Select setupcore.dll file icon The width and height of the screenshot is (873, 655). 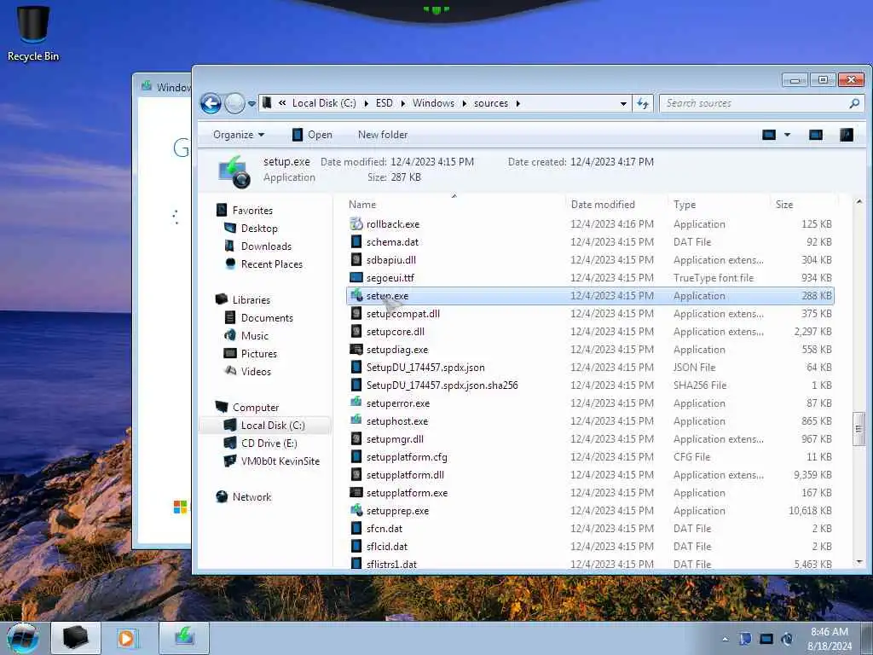point(356,332)
